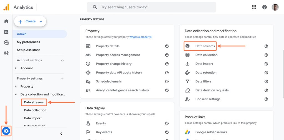Open the What's a property? link
Screen dimensions: 284x140
tap(141, 37)
